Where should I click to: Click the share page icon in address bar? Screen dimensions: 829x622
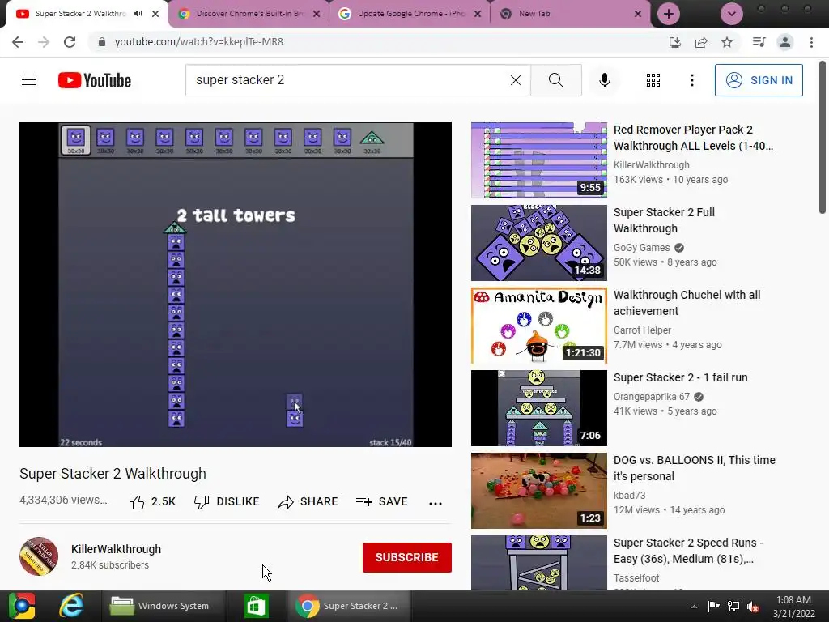pos(701,42)
